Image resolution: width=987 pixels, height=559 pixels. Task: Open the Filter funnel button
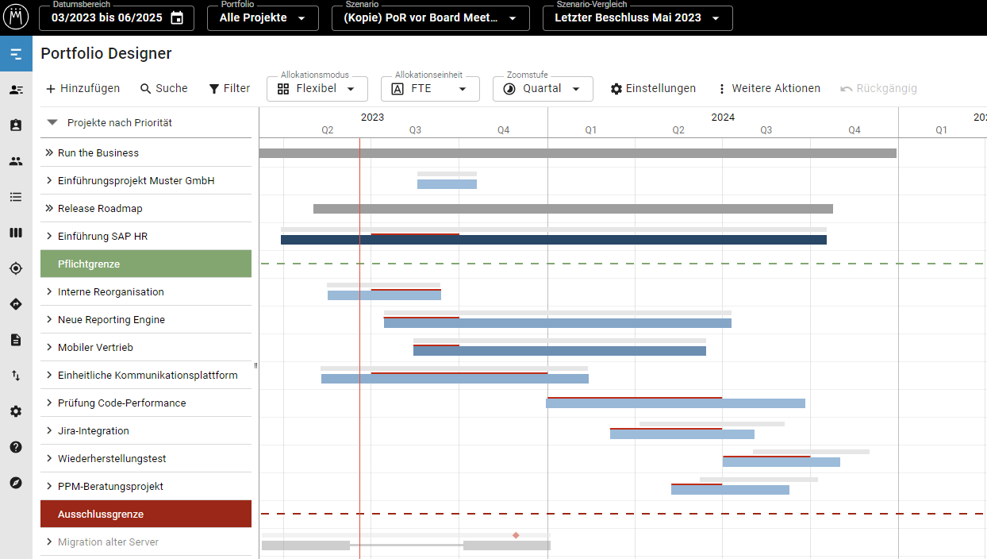(x=229, y=88)
